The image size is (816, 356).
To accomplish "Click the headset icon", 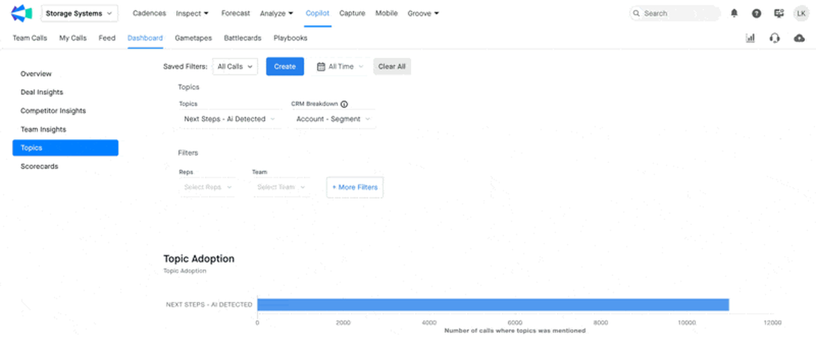I will [775, 38].
